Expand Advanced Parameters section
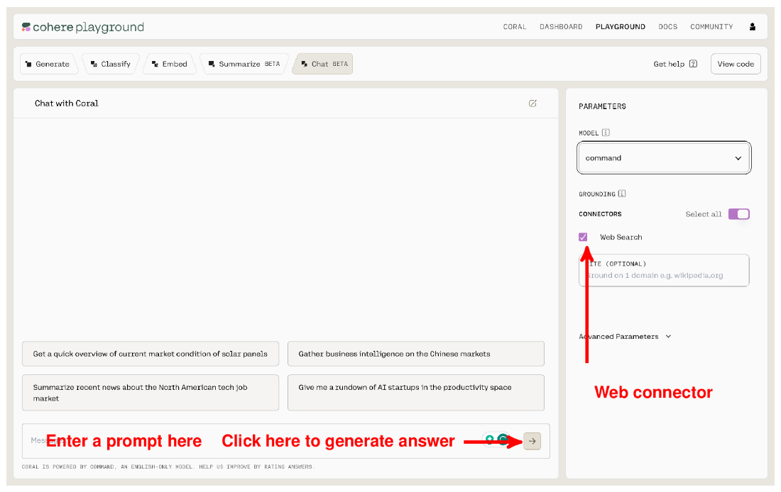781x492 pixels. tap(625, 336)
